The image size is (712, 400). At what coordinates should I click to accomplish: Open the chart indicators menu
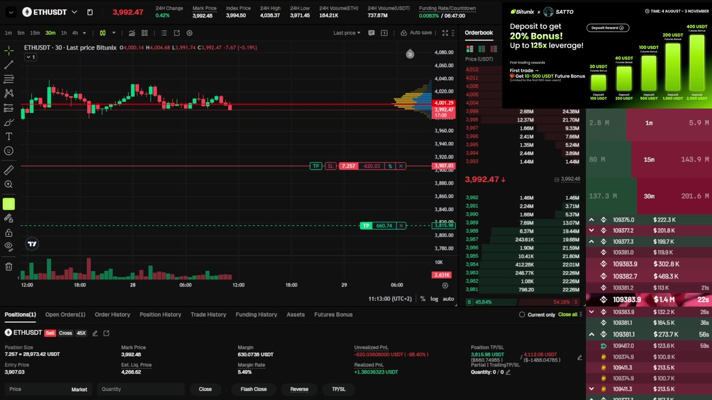(x=132, y=33)
